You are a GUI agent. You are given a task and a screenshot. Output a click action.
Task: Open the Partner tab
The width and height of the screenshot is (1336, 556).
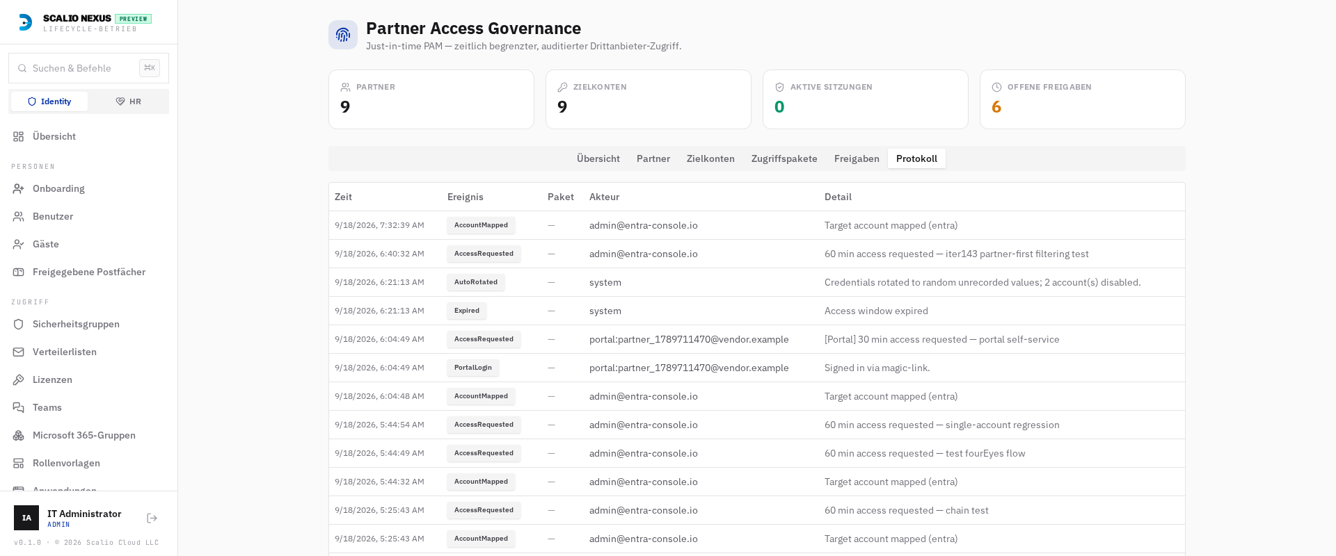click(653, 158)
